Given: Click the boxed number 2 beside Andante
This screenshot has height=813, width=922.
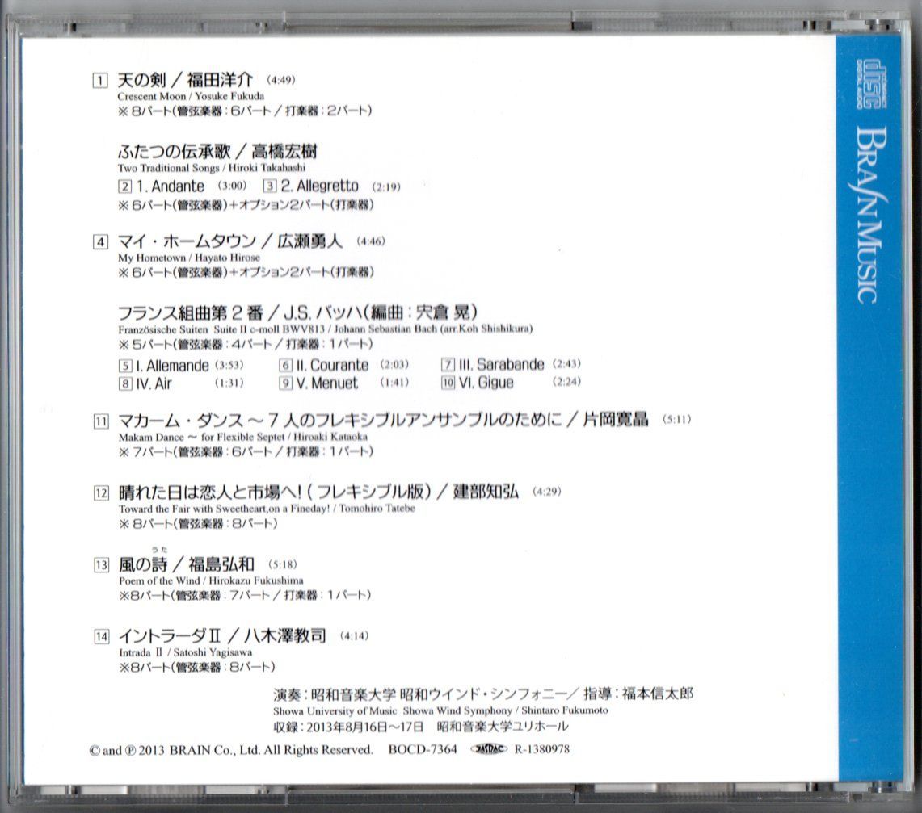Looking at the screenshot, I should tap(124, 186).
